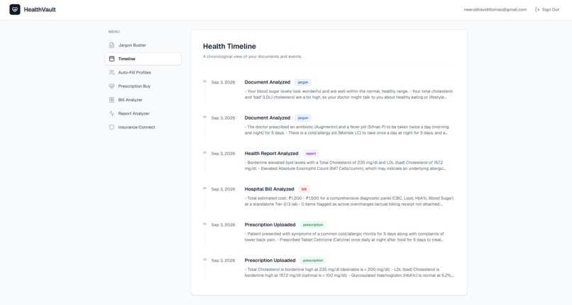
Task: Click the red bill tag
Action: (x=304, y=189)
